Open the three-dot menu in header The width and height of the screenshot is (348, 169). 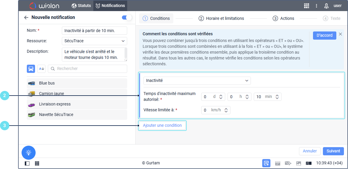point(316,6)
